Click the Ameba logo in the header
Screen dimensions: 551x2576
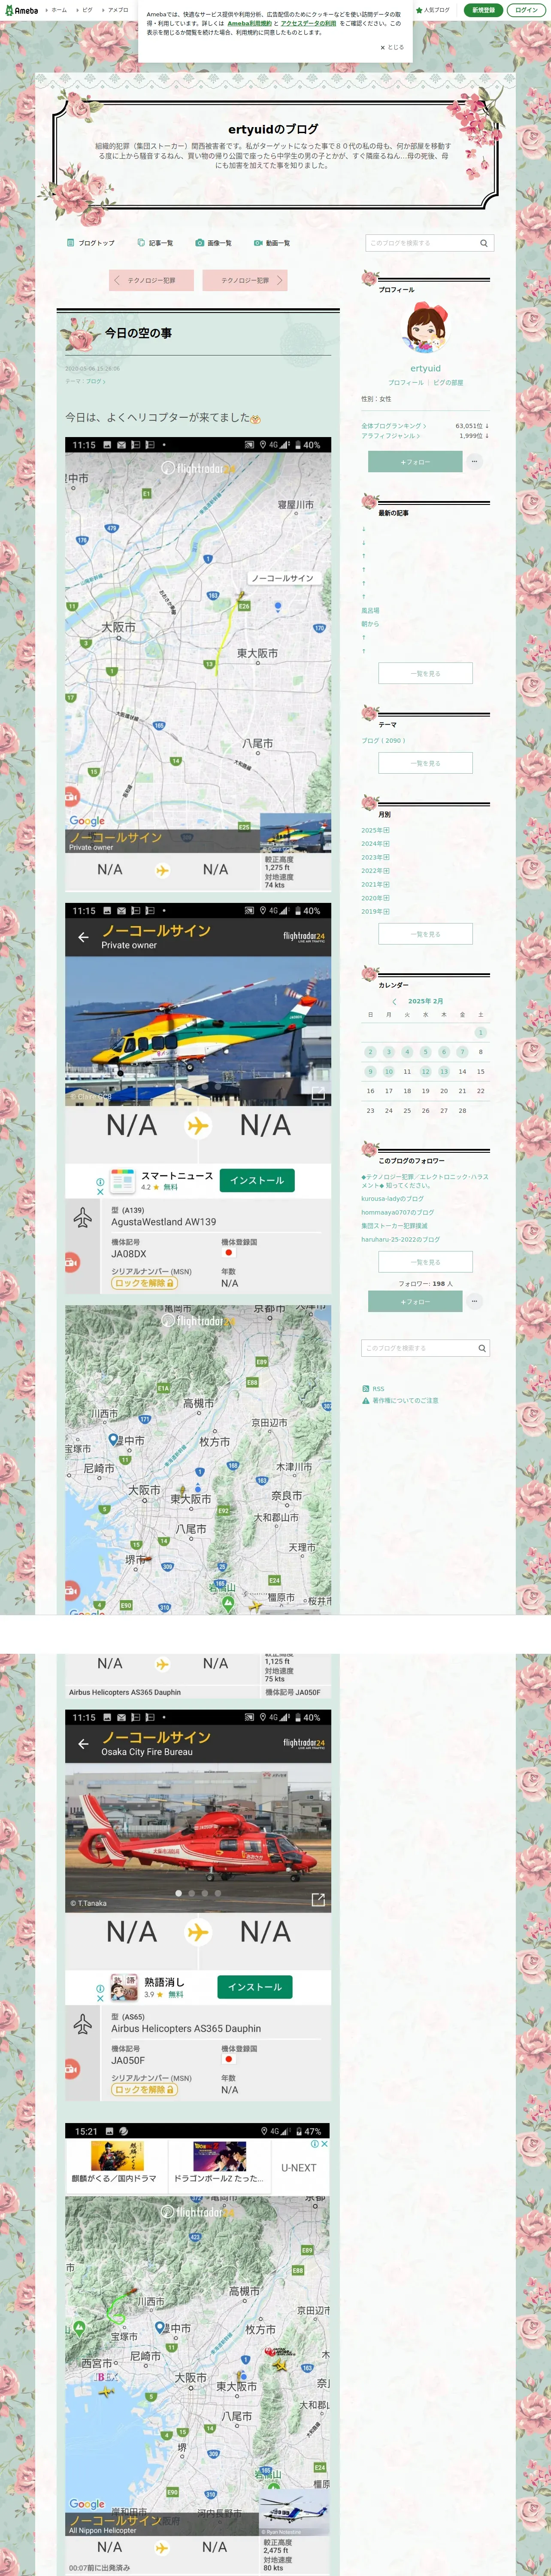tap(21, 10)
